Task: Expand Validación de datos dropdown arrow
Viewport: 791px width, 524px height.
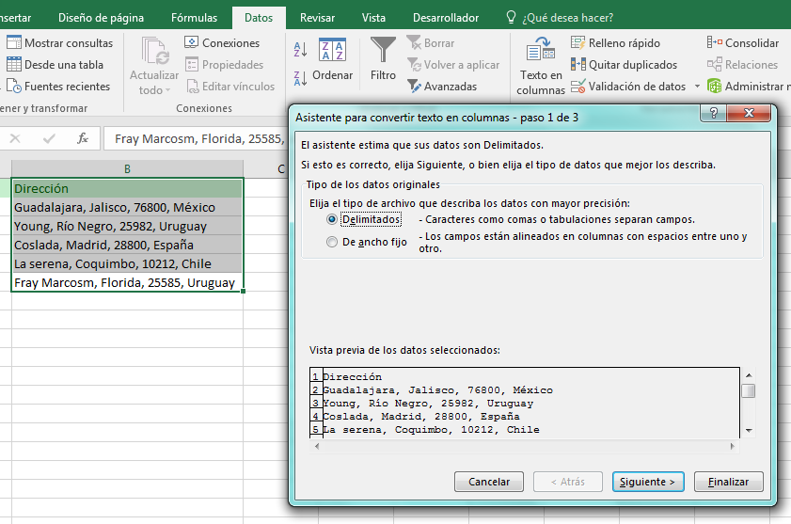Action: tap(697, 87)
